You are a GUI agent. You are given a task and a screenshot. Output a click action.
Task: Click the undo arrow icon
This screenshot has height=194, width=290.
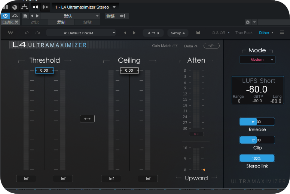[x=27, y=33]
